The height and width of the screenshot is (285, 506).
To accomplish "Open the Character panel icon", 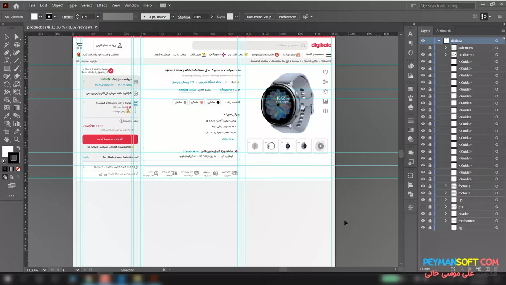I will pos(411,34).
